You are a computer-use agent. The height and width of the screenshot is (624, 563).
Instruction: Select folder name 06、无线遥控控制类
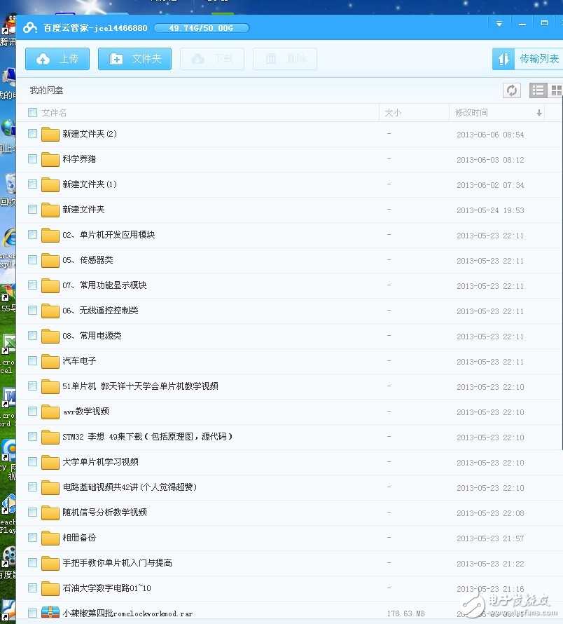(x=100, y=310)
